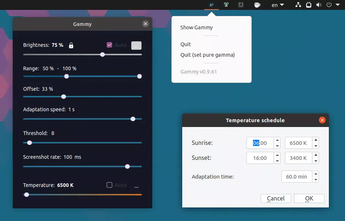Open the scissors tray icon
Viewport: 345px width, 221px height.
pos(226,5)
